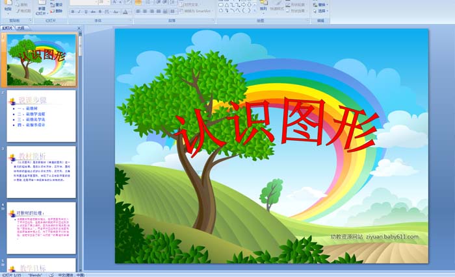Toggle Strikethrough formatting

(x=93, y=12)
